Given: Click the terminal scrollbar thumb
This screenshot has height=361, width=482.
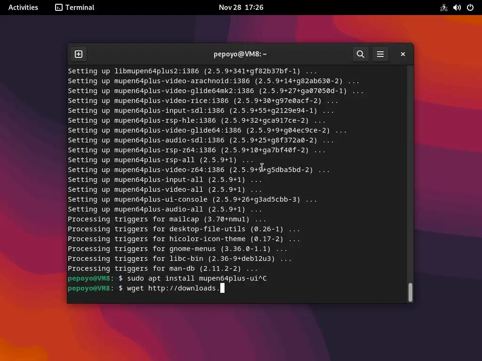Looking at the screenshot, I should pos(410,292).
